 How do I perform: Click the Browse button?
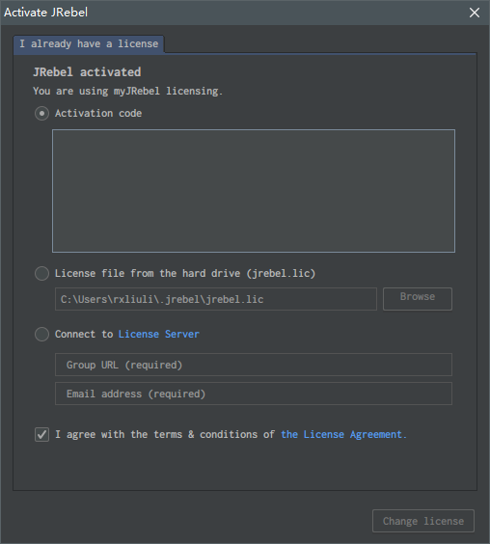[418, 299]
